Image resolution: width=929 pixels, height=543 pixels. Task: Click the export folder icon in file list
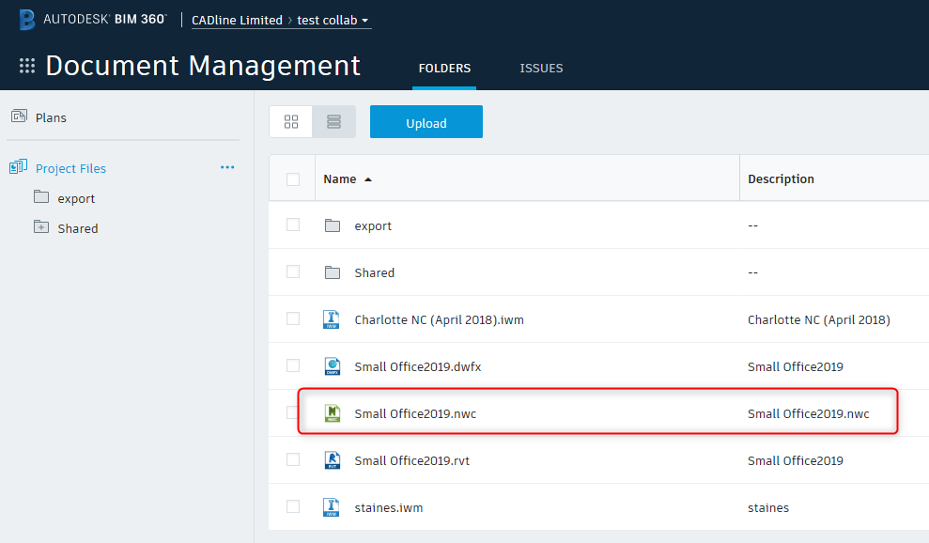pos(333,225)
